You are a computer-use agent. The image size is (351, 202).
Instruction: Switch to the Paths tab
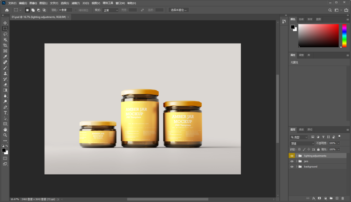tap(310, 129)
